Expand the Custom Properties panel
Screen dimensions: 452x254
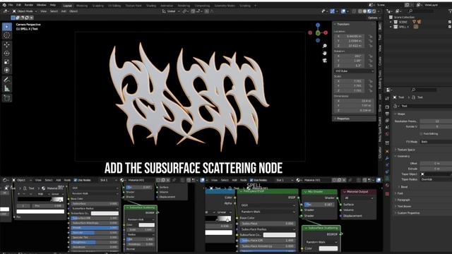tap(408, 213)
